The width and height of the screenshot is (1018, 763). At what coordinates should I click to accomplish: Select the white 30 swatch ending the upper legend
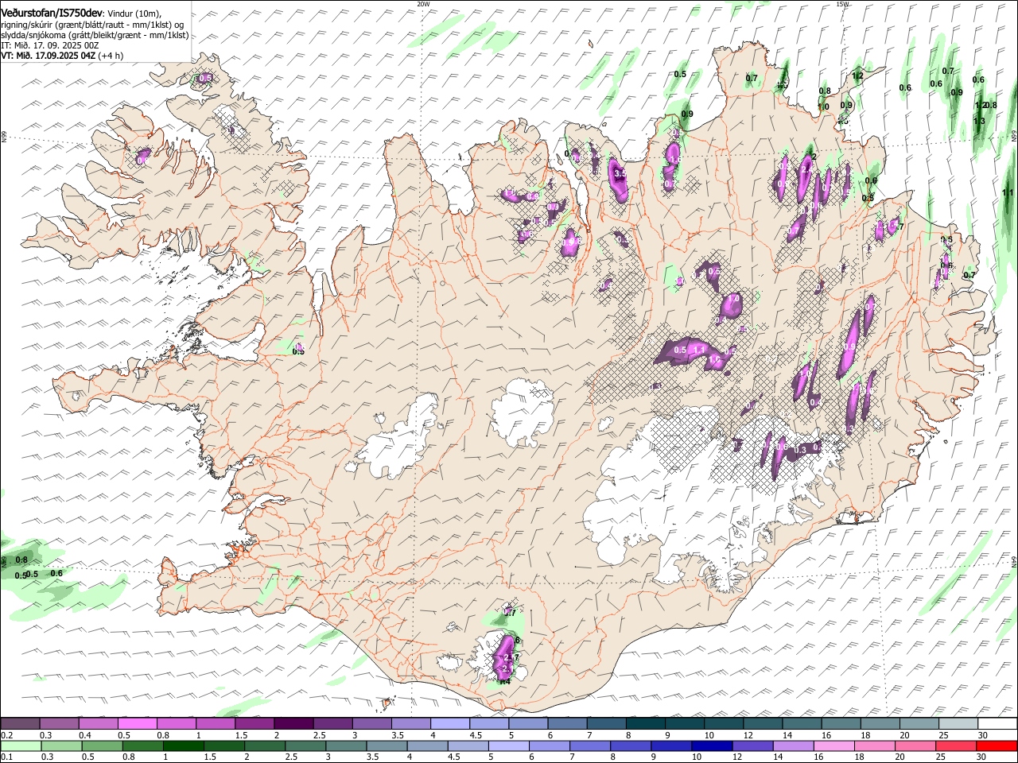[997, 724]
